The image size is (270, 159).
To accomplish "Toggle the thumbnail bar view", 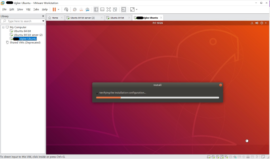I will [102, 9].
